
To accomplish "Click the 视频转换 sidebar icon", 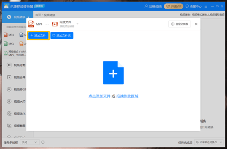I will 9,17.
